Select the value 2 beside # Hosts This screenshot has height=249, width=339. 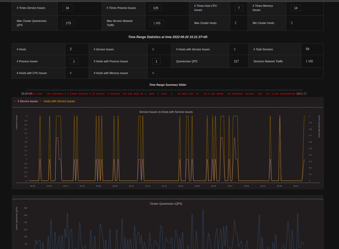coord(71,49)
